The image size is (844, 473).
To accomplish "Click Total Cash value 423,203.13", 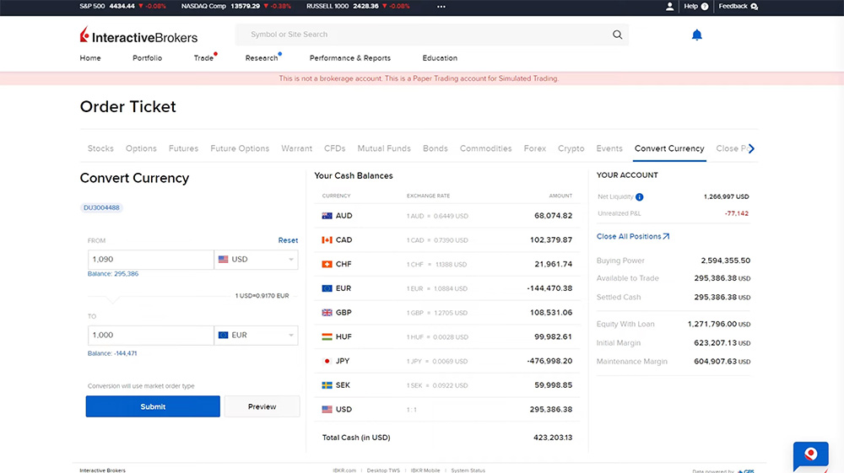I will pyautogui.click(x=553, y=438).
